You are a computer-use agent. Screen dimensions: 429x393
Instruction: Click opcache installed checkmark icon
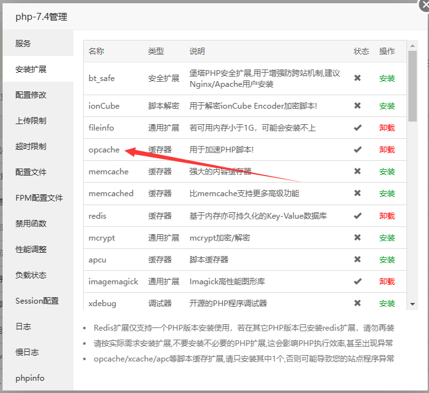[x=357, y=149]
